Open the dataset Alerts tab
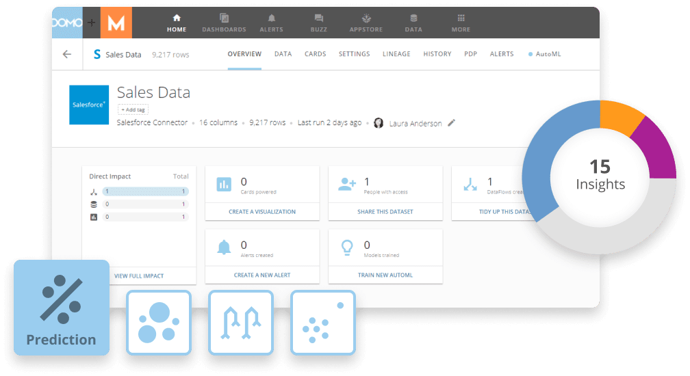 click(x=502, y=54)
